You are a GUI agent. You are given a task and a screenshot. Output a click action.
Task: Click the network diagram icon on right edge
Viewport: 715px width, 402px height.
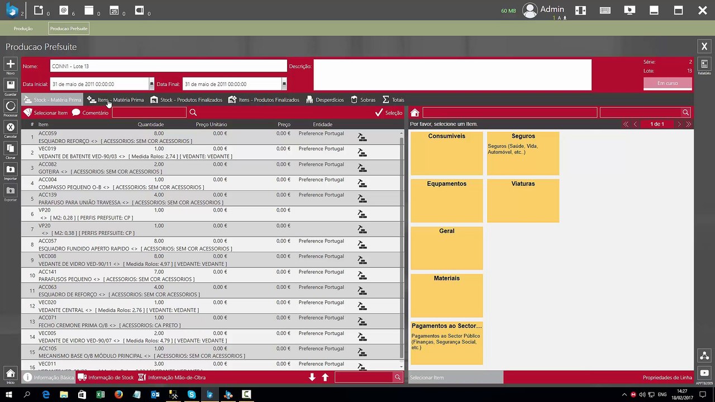(x=704, y=356)
